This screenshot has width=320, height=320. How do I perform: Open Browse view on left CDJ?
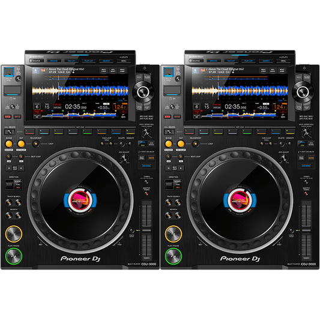(54, 61)
